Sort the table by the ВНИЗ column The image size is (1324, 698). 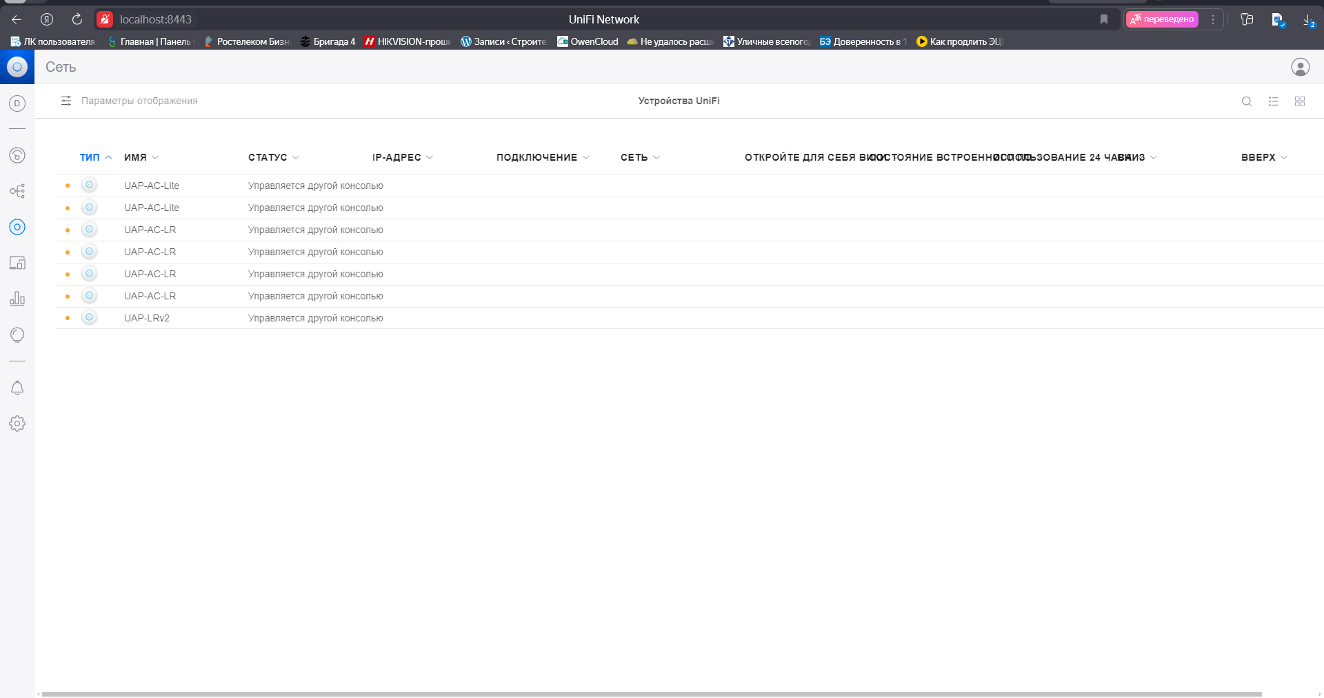(x=1138, y=157)
